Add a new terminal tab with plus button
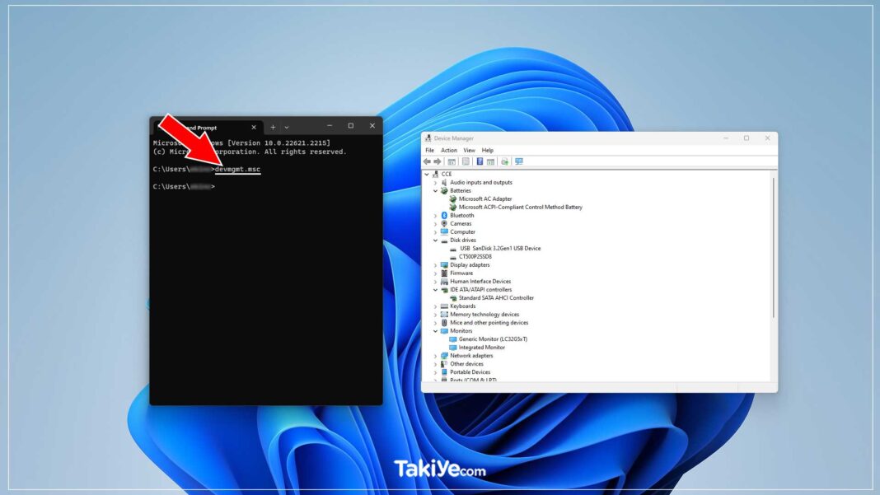The height and width of the screenshot is (495, 880). tap(273, 128)
